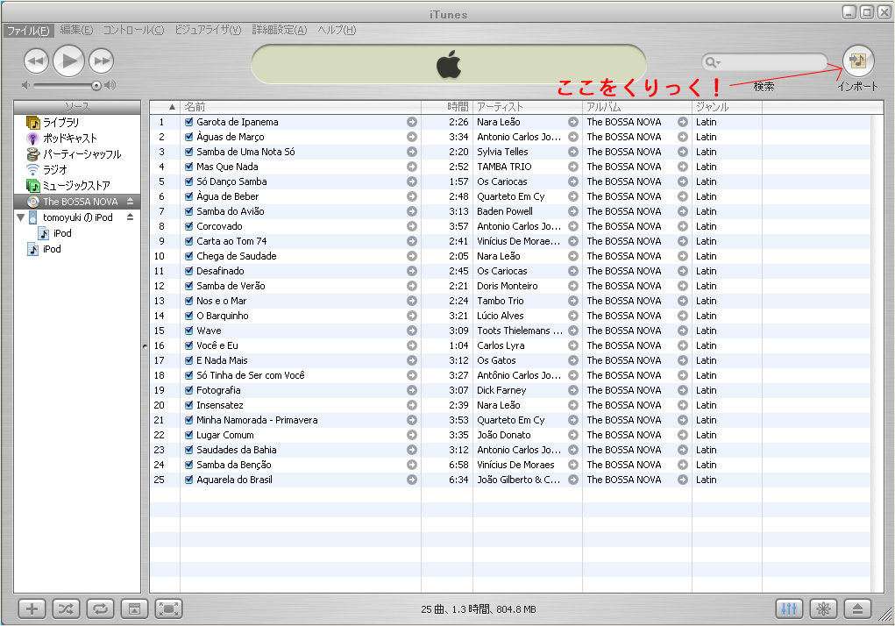Screen dimensions: 895x626
Task: Open the 詳細設定 menu
Action: tap(280, 30)
